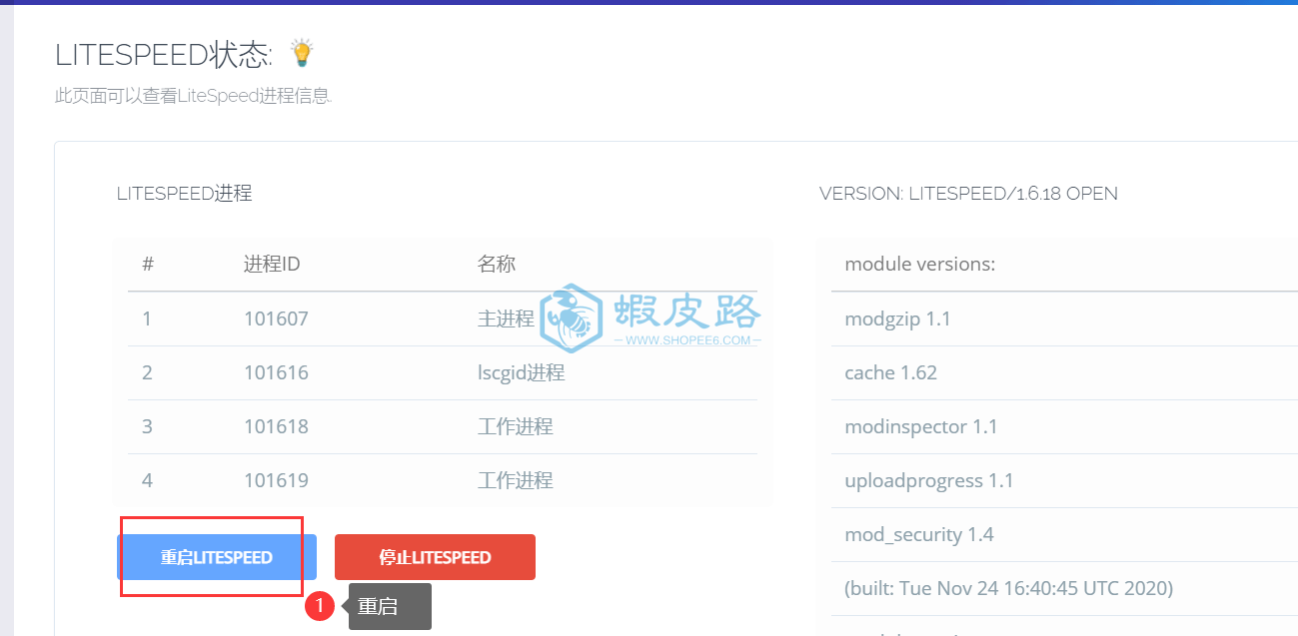Screen dimensions: 1298x636
Task: Click the page description about LiteSpeed进程信息
Action: tap(193, 97)
